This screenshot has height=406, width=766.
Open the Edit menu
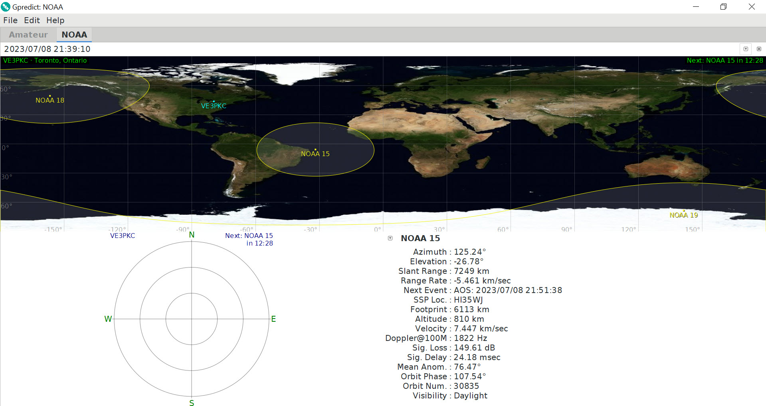[32, 20]
